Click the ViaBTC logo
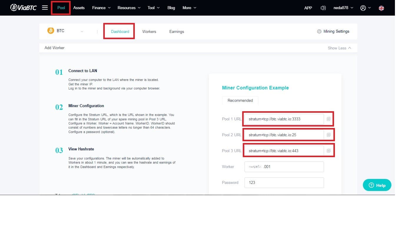The height and width of the screenshot is (226, 402). [x=24, y=8]
